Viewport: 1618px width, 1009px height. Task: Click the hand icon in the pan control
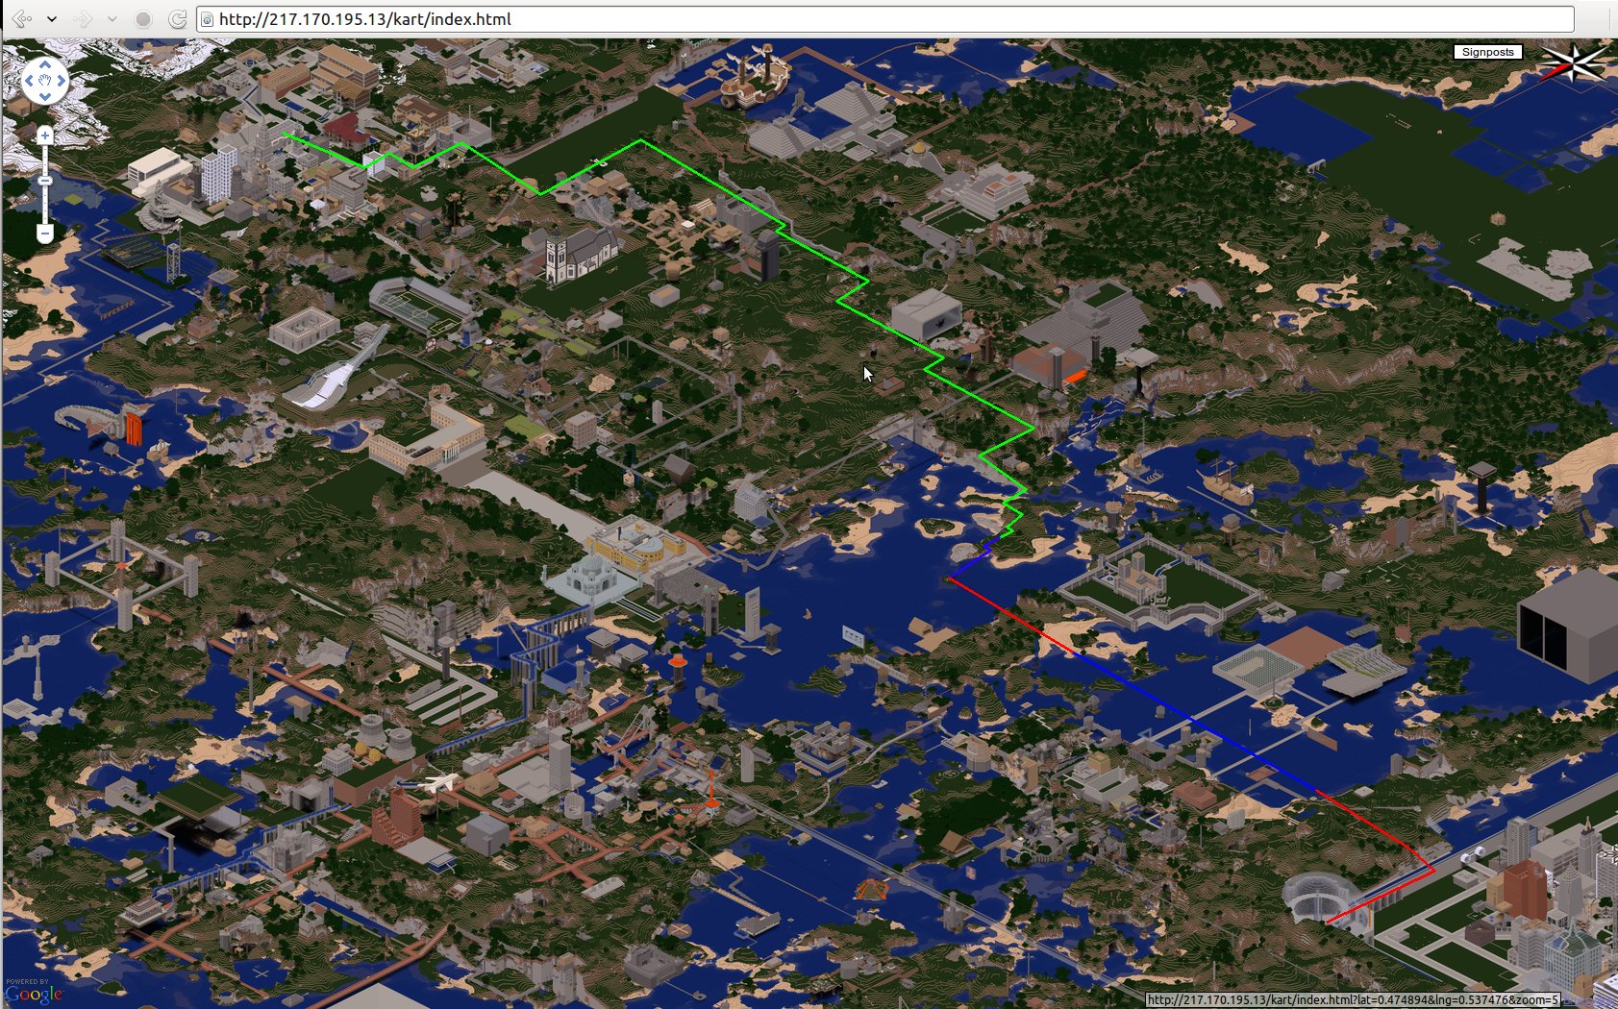point(44,82)
